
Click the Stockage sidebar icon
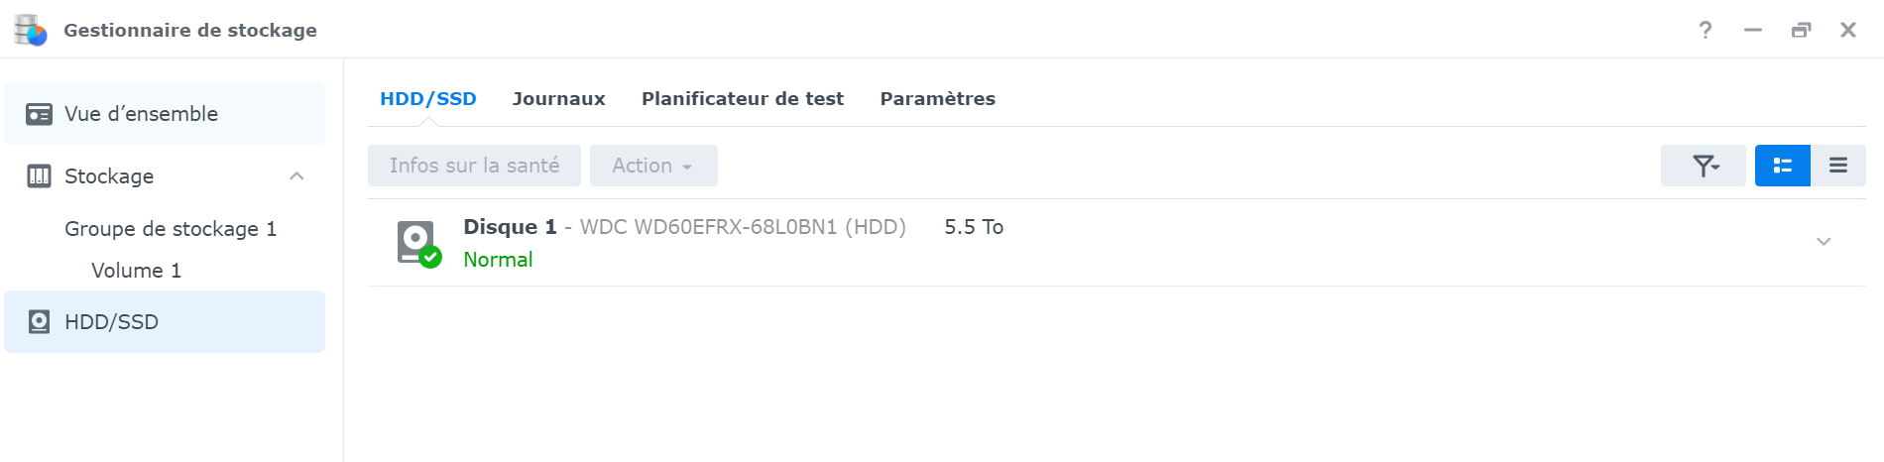coord(39,176)
